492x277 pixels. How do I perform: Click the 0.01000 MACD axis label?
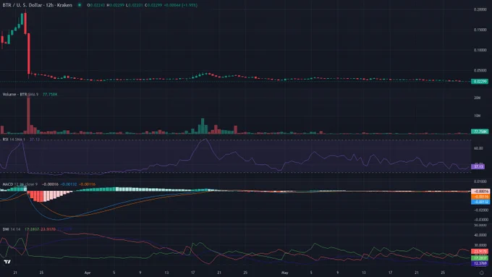click(x=480, y=182)
